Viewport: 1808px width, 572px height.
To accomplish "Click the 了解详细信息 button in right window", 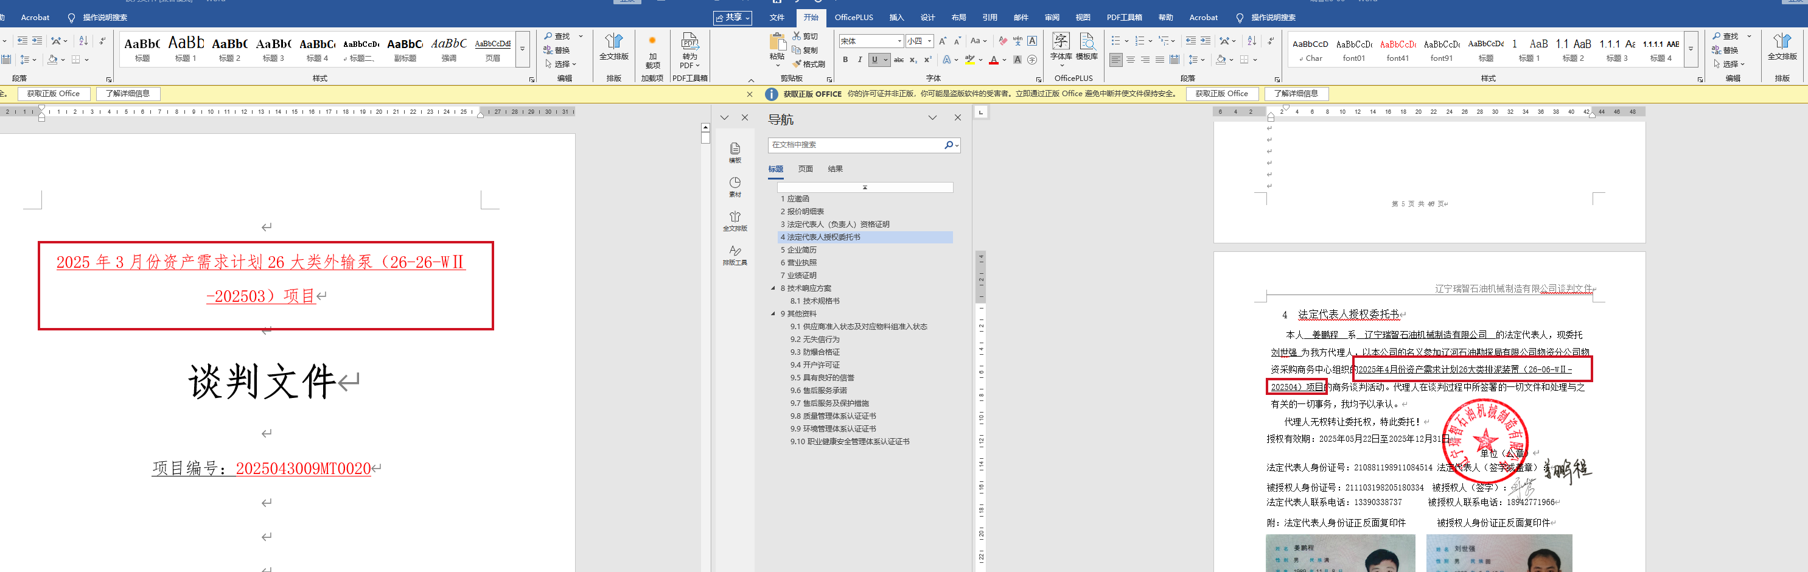I will point(1296,94).
